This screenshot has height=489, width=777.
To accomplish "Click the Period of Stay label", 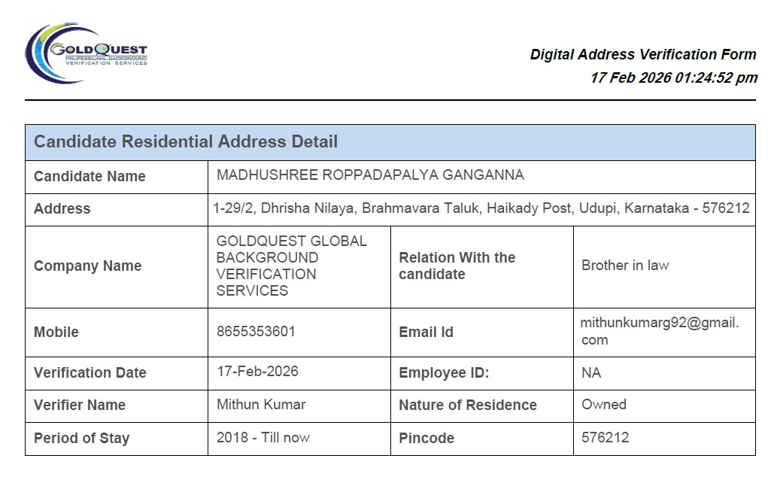I will coord(81,438).
